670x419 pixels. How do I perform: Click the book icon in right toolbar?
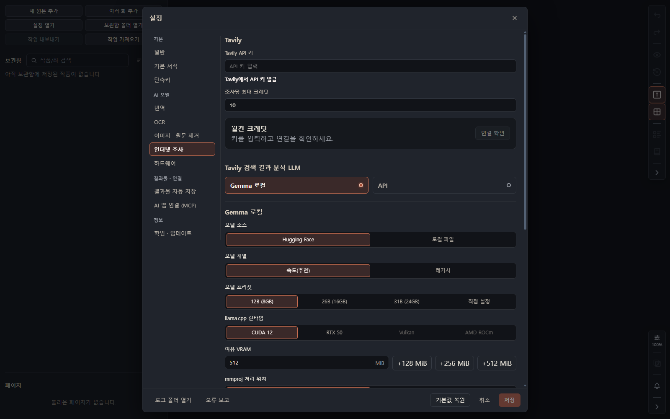click(657, 151)
